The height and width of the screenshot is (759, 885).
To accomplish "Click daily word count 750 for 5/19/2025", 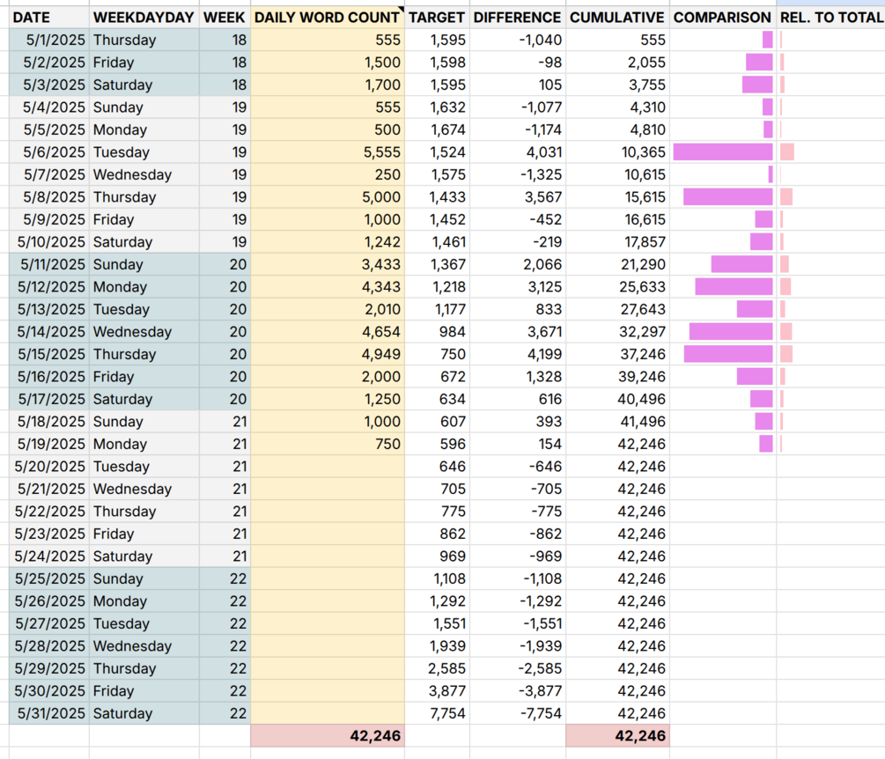I will click(x=328, y=444).
